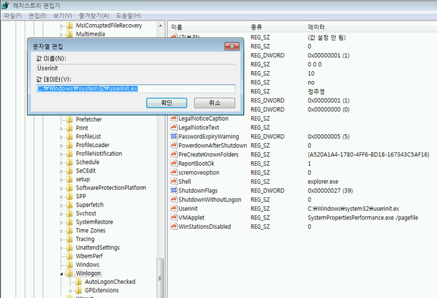Viewport: 437px width, 298px height.
Task: Open the 파일(F) menu
Action: pyautogui.click(x=13, y=15)
